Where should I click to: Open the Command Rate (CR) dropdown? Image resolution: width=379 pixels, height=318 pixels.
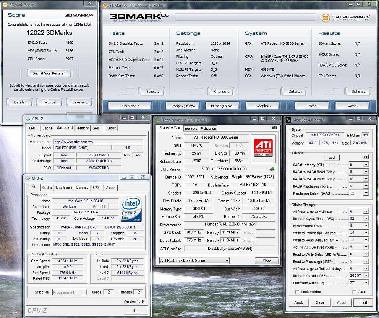[x=366, y=283]
